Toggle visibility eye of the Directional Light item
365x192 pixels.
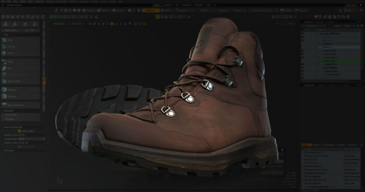tap(303, 74)
